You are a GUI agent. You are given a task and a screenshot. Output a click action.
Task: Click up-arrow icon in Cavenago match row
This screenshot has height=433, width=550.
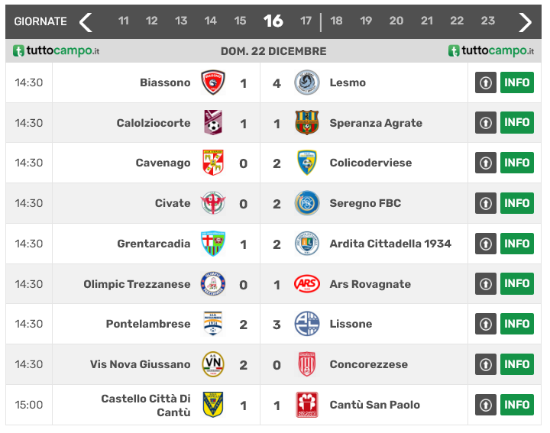pos(486,163)
